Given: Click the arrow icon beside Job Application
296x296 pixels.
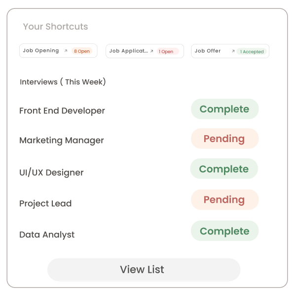Looking at the screenshot, I should [152, 51].
